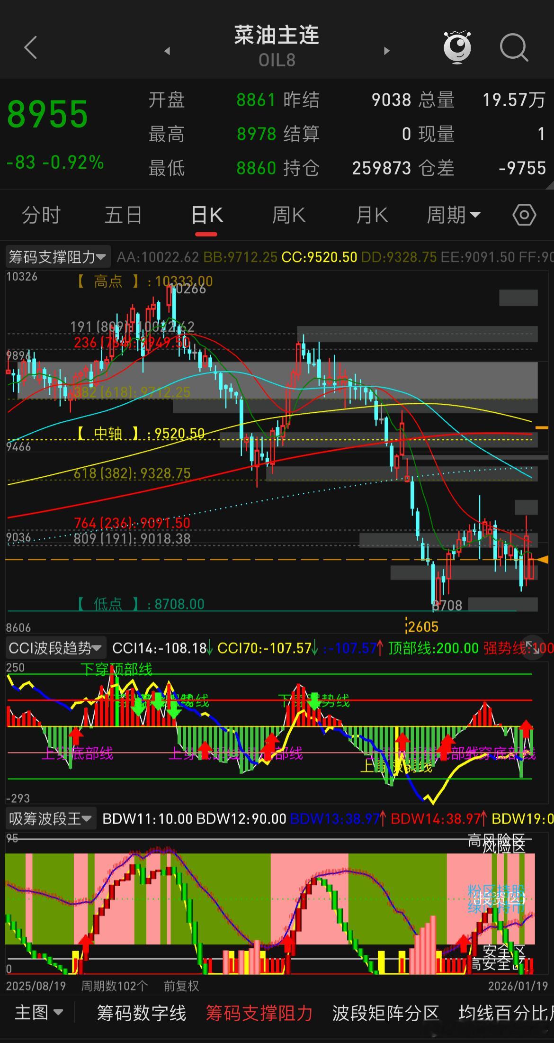This screenshot has width=554, height=1043.
Task: Tap the 高点 10333.00 label
Action: [x=144, y=281]
